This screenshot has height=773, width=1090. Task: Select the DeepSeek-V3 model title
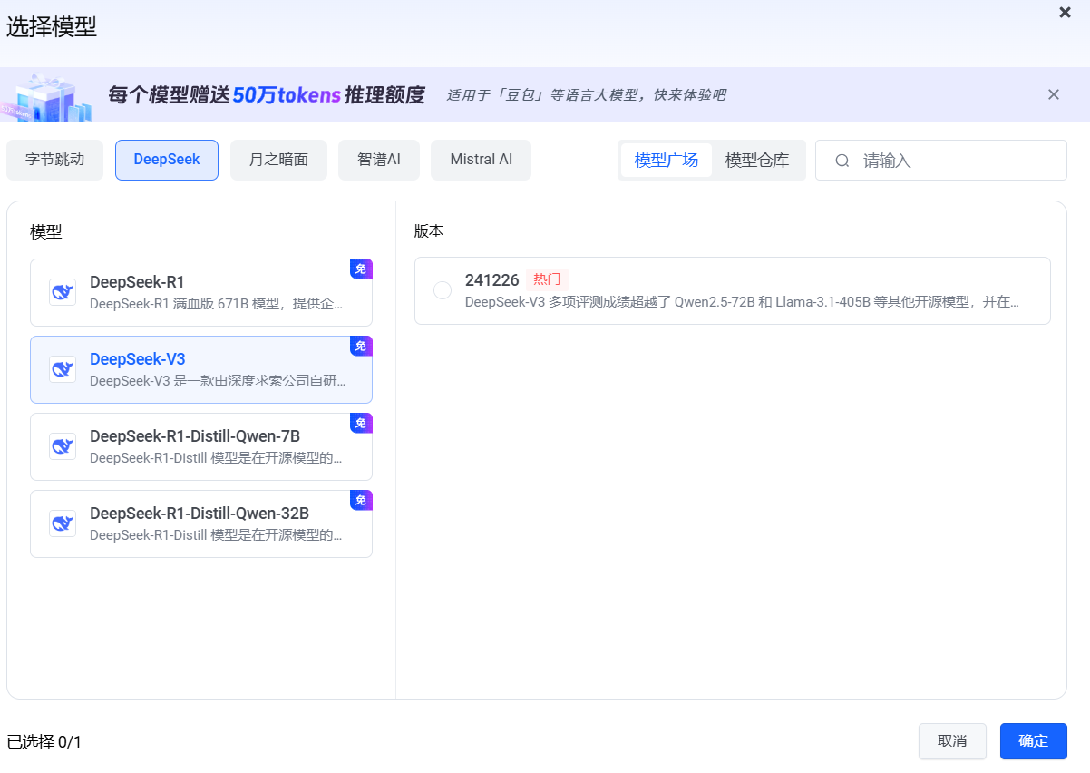pyautogui.click(x=137, y=359)
